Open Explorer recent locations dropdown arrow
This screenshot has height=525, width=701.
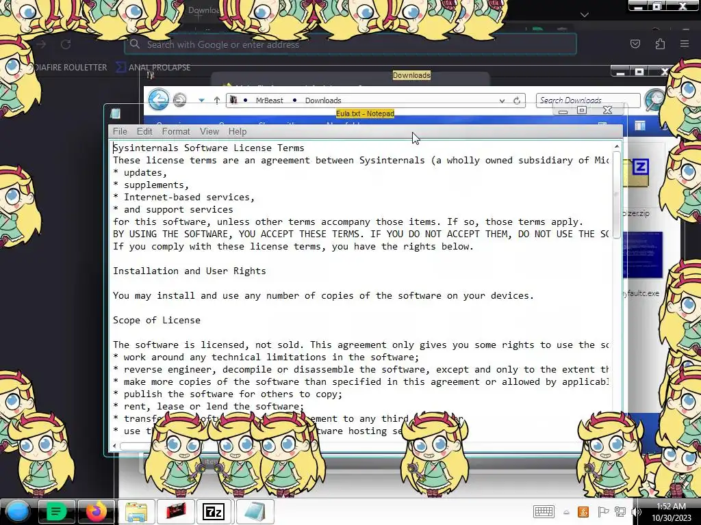[x=201, y=100]
